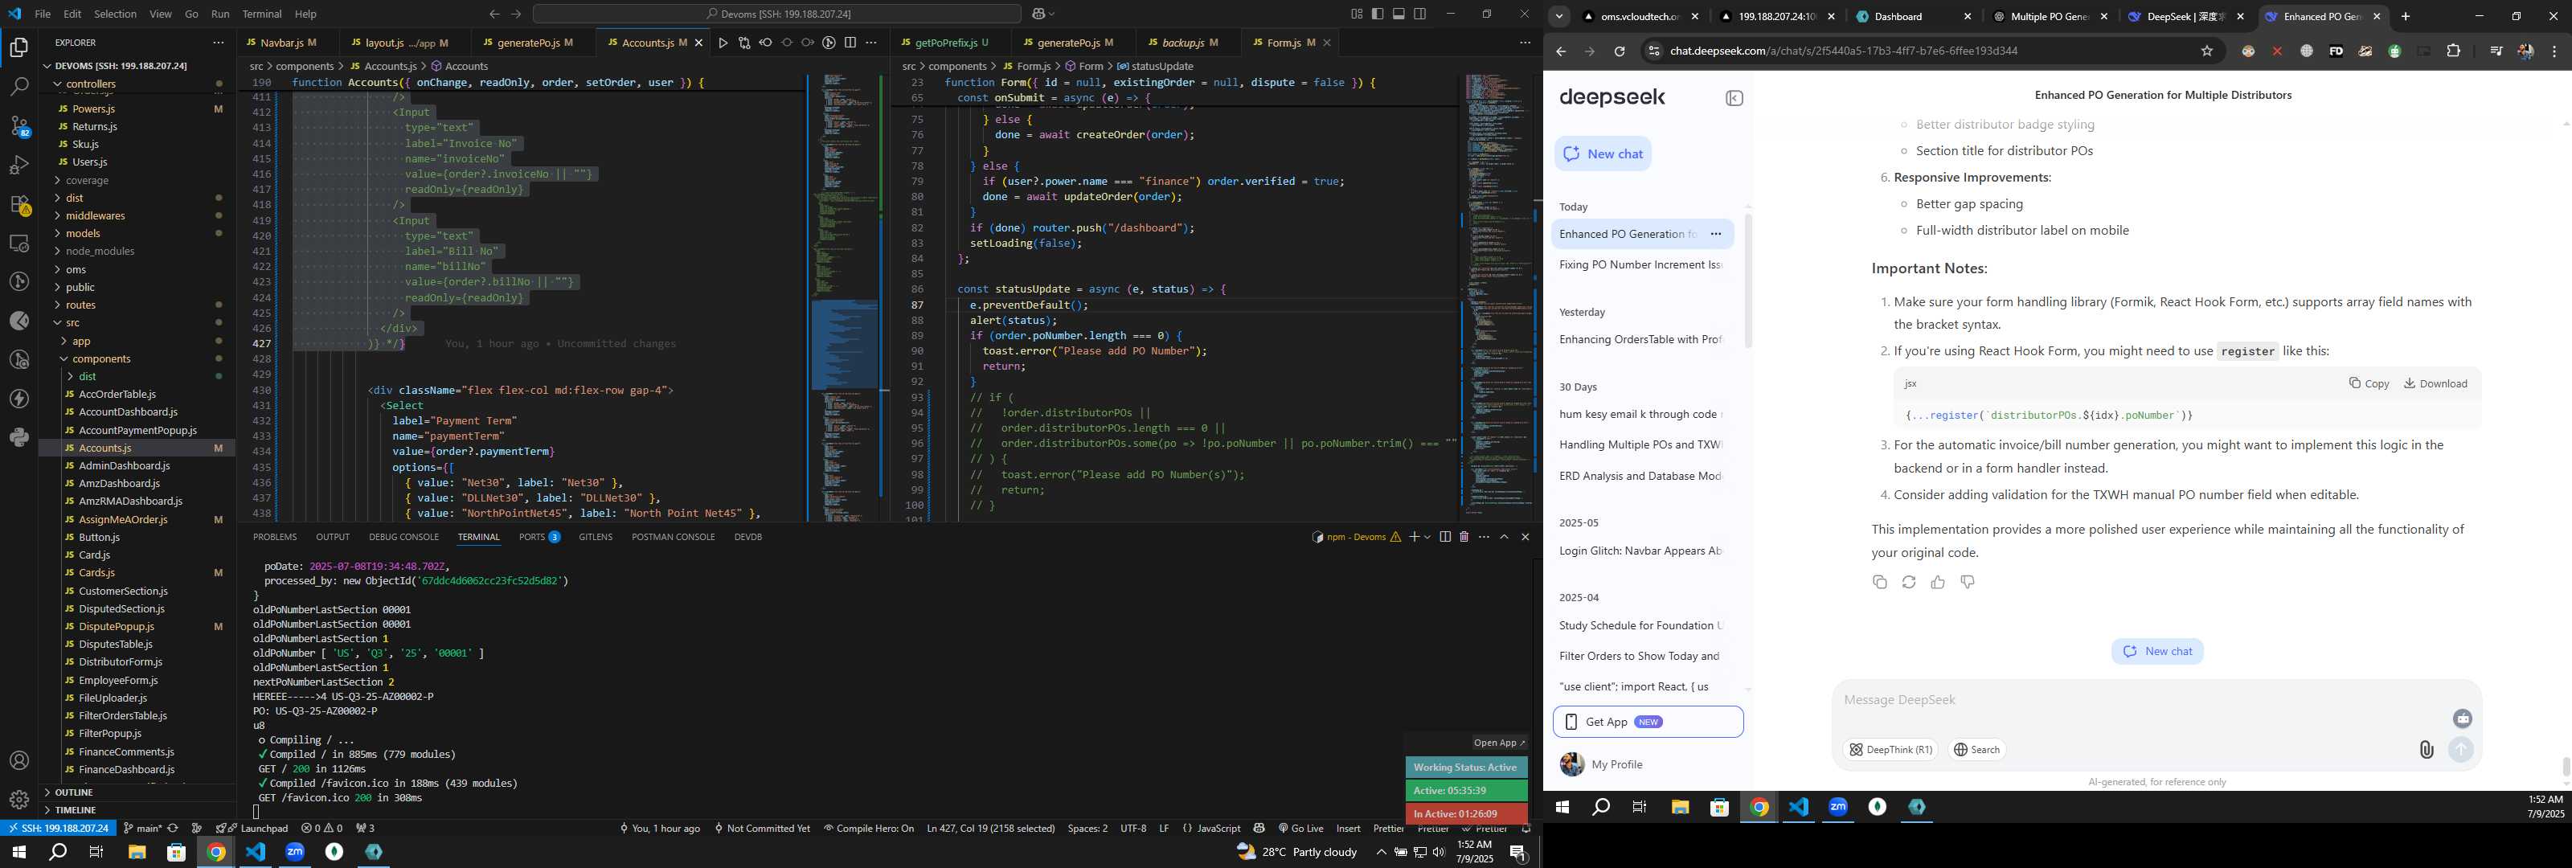The width and height of the screenshot is (2572, 868).
Task: Bookmark the DeepSeek page with star
Action: pyautogui.click(x=2206, y=51)
